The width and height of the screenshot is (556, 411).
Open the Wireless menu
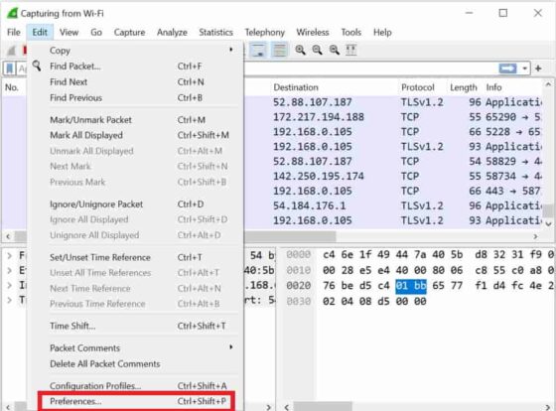click(x=313, y=33)
